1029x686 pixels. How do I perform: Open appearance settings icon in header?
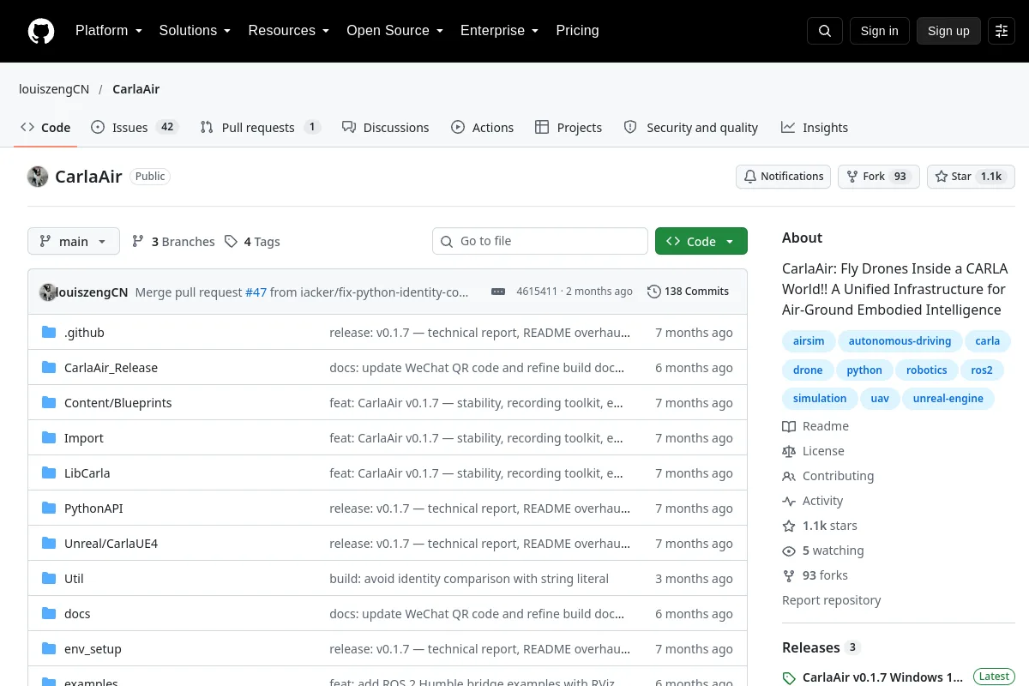coord(1002,31)
